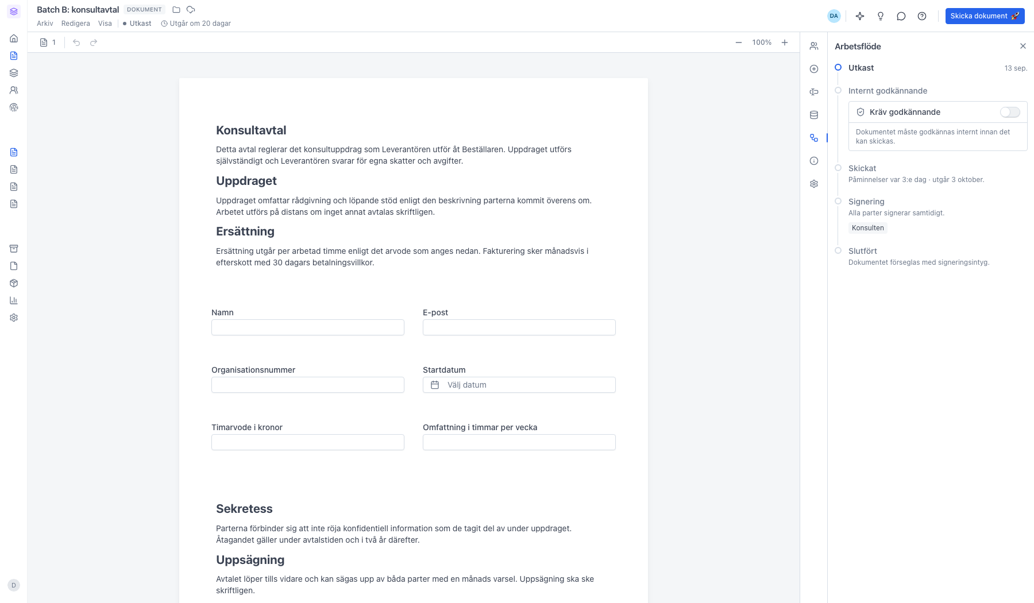
Task: Click the Namn input field
Action: [308, 327]
